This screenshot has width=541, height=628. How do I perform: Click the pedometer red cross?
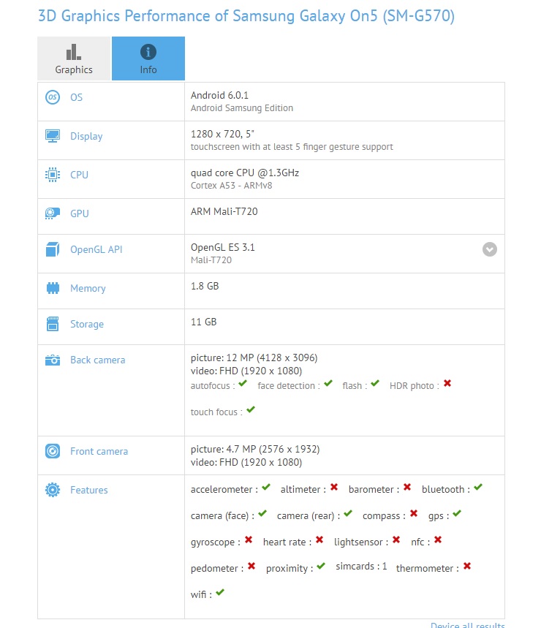pyautogui.click(x=251, y=566)
